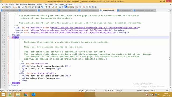The width and height of the screenshot is (172, 97).
Task: Click the Paste clipboard icon
Action: pyautogui.click(x=29, y=7)
